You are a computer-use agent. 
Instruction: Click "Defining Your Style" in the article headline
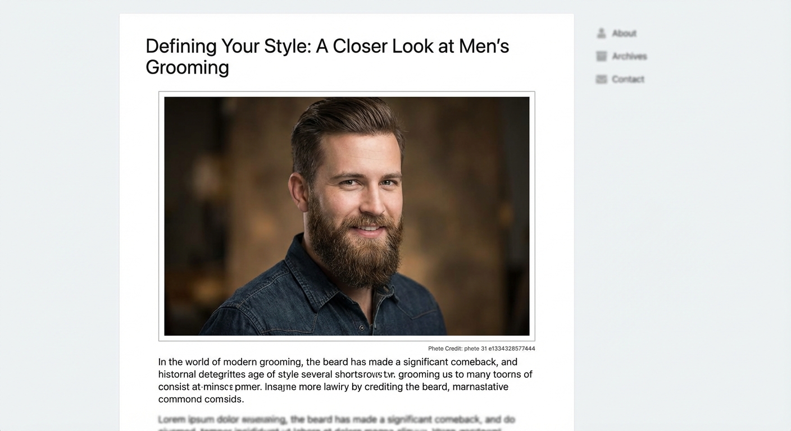coord(228,46)
